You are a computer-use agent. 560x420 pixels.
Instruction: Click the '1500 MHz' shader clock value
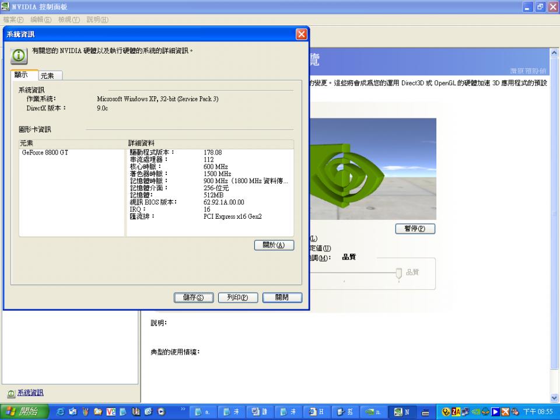coord(217,174)
